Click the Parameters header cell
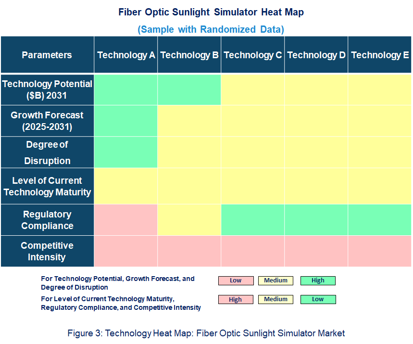 pyautogui.click(x=47, y=55)
